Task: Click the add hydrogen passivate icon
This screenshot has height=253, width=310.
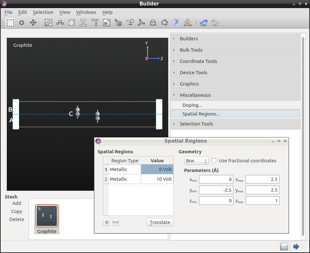Action: pyautogui.click(x=118, y=23)
